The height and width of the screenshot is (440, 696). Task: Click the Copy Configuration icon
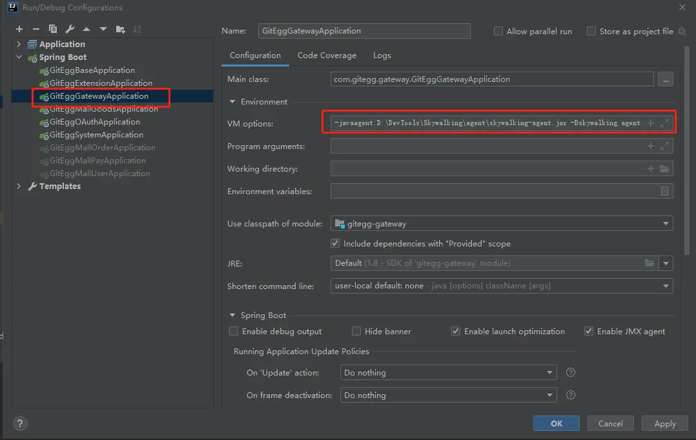click(53, 29)
